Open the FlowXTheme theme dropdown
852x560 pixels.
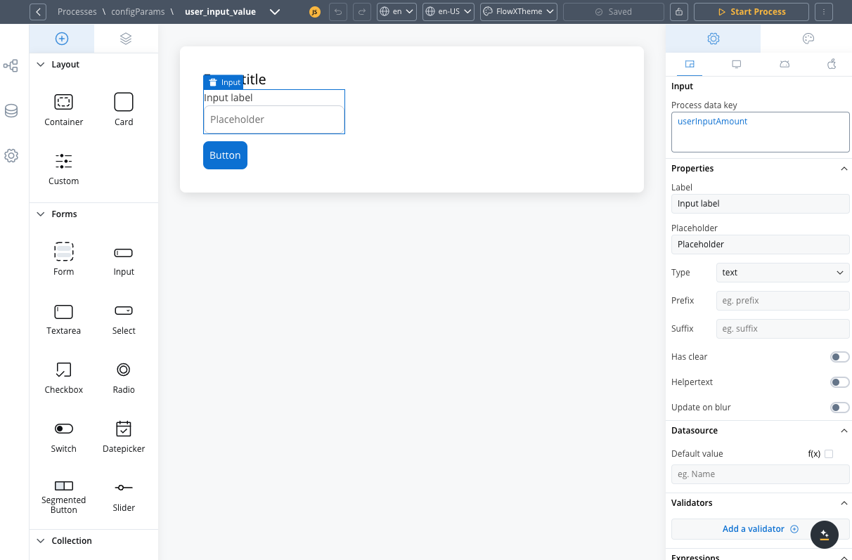(519, 12)
